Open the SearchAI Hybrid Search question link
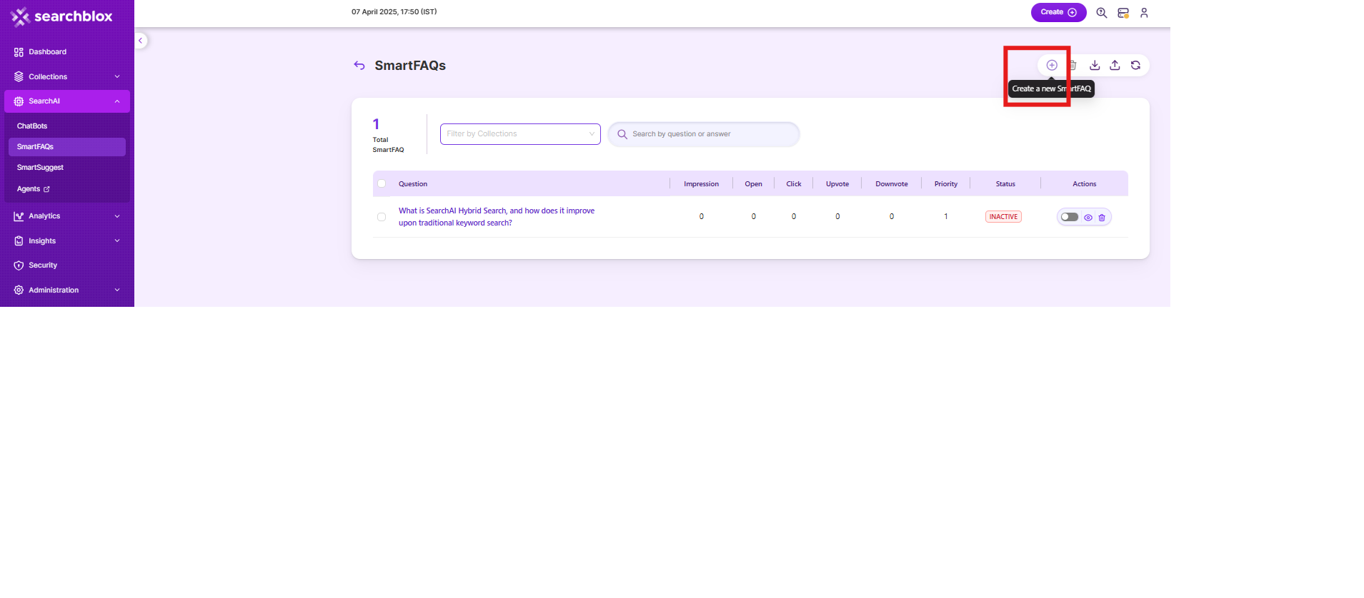The width and height of the screenshot is (1364, 598). point(497,217)
